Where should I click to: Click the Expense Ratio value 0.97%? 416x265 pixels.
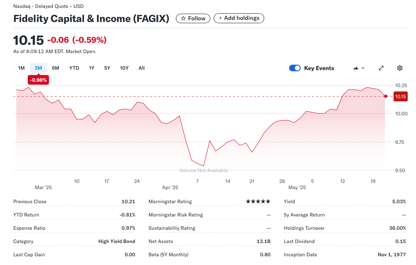coord(128,228)
